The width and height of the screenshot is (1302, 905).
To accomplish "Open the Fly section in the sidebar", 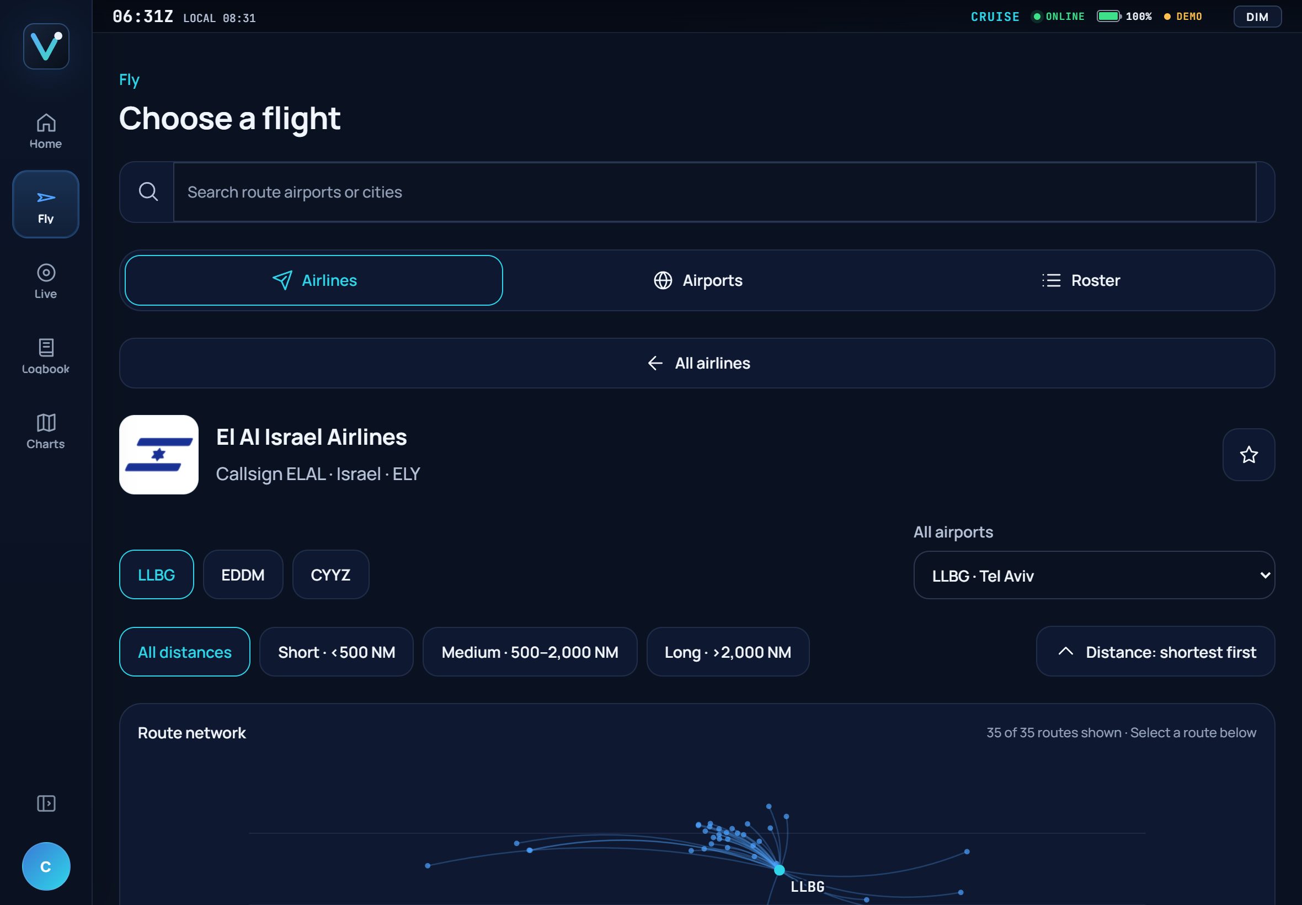I will [x=46, y=204].
